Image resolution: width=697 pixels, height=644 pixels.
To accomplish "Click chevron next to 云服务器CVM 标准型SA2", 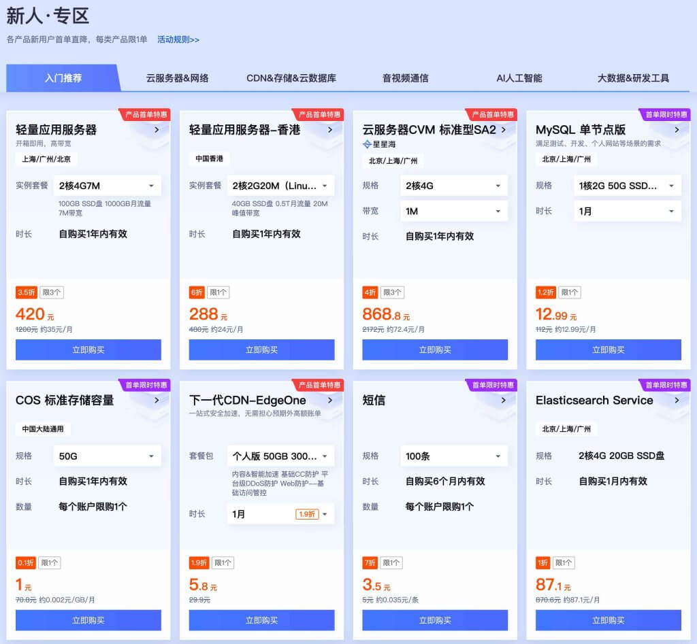I will coord(504,129).
